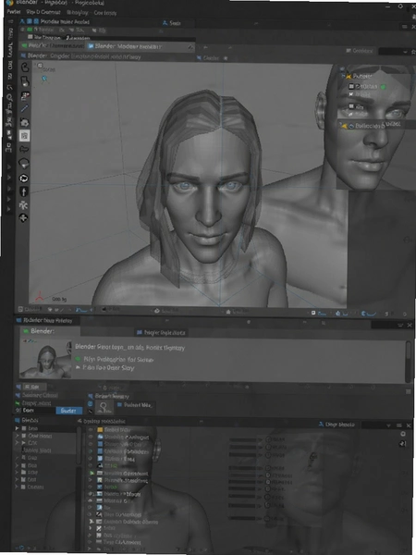
Task: Switch to the 'Pregler Rople Macta' tab
Action: coord(162,333)
